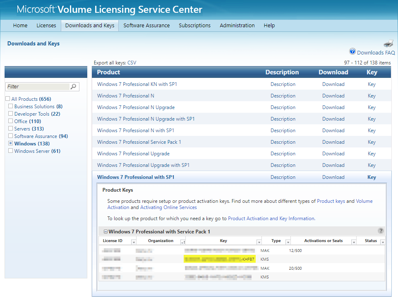The width and height of the screenshot is (398, 297).
Task: Check the Windows Server checkbox
Action: pos(10,150)
